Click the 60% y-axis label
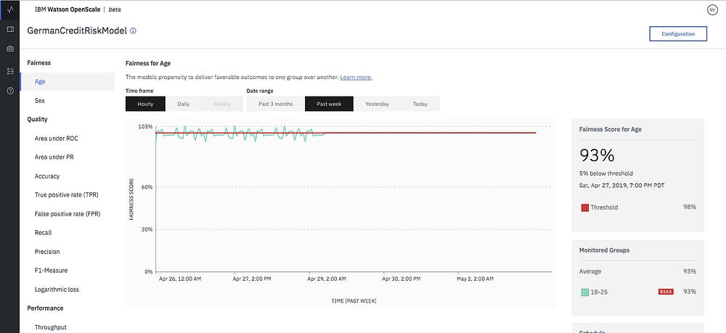This screenshot has height=333, width=726. (x=147, y=187)
